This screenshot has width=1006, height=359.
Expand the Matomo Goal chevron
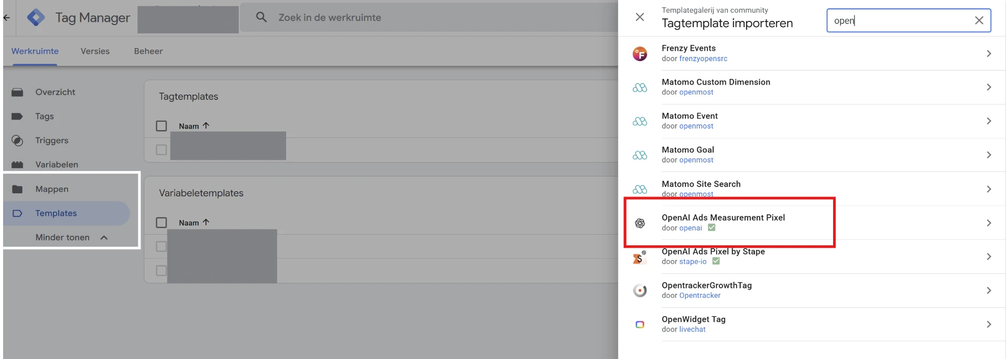(989, 155)
